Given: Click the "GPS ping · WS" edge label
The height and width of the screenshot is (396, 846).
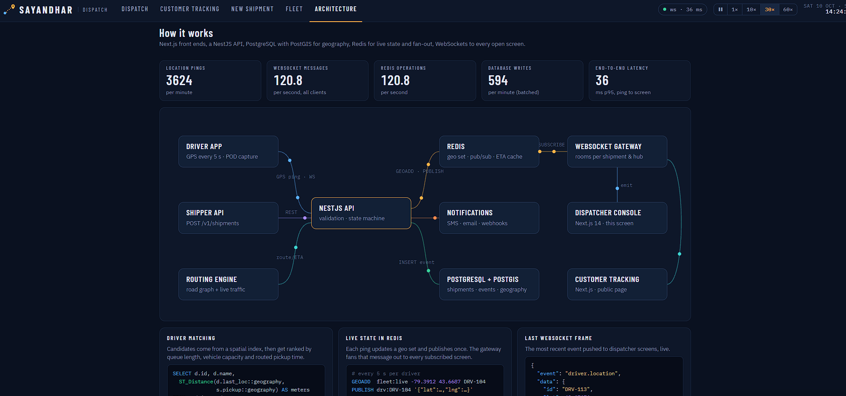Looking at the screenshot, I should click(296, 177).
